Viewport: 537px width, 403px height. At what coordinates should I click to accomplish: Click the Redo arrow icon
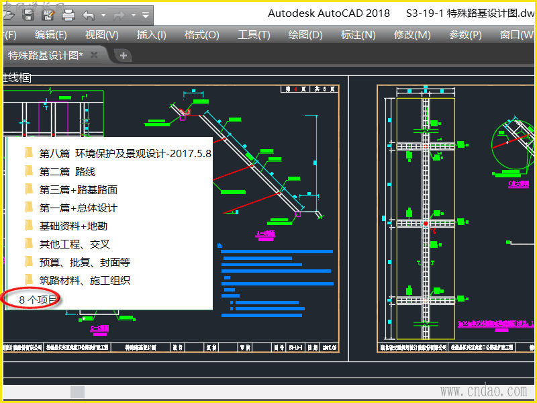click(121, 14)
